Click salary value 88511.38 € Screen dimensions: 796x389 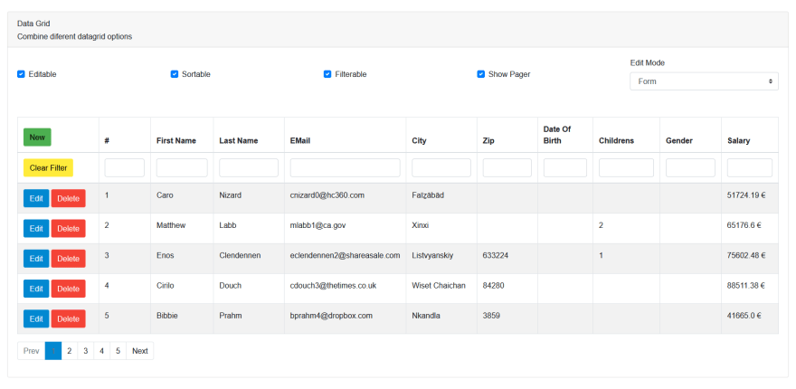[746, 285]
